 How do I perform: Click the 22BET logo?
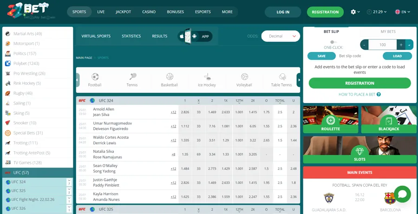(32, 11)
